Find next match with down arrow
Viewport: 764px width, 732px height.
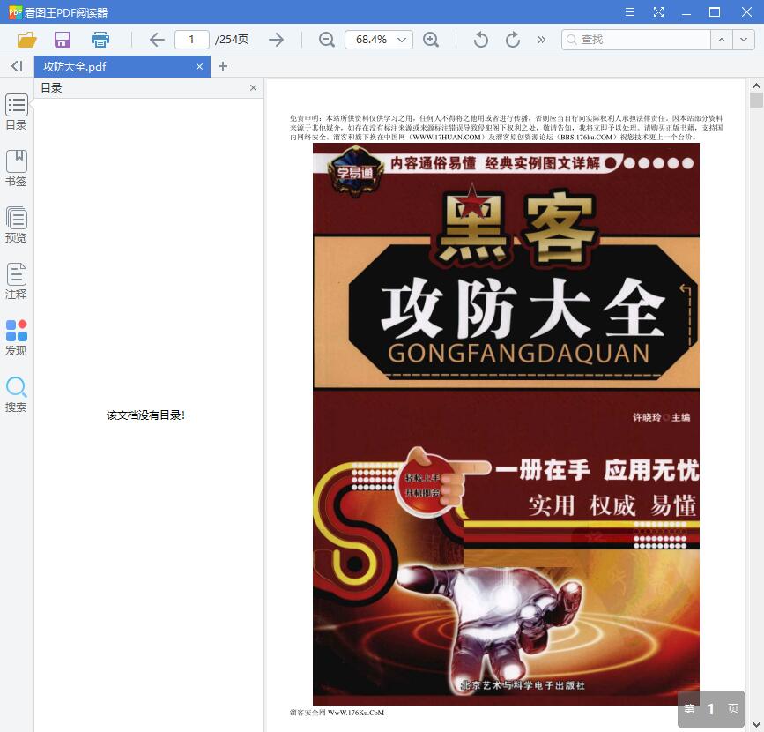(x=744, y=40)
